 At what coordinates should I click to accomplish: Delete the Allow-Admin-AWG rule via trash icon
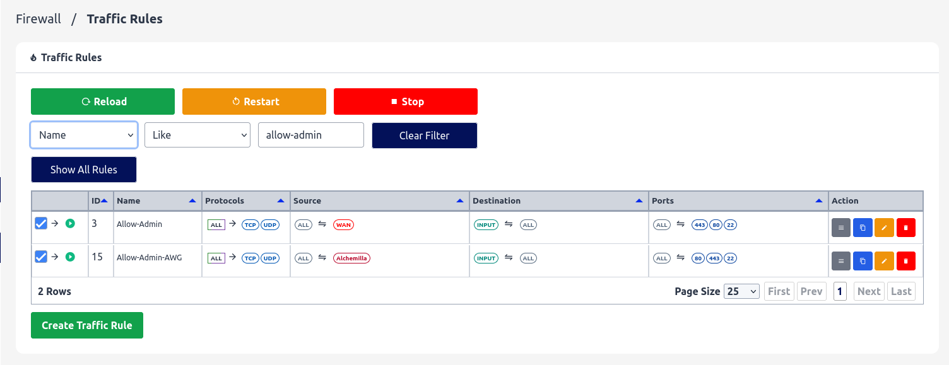click(905, 260)
